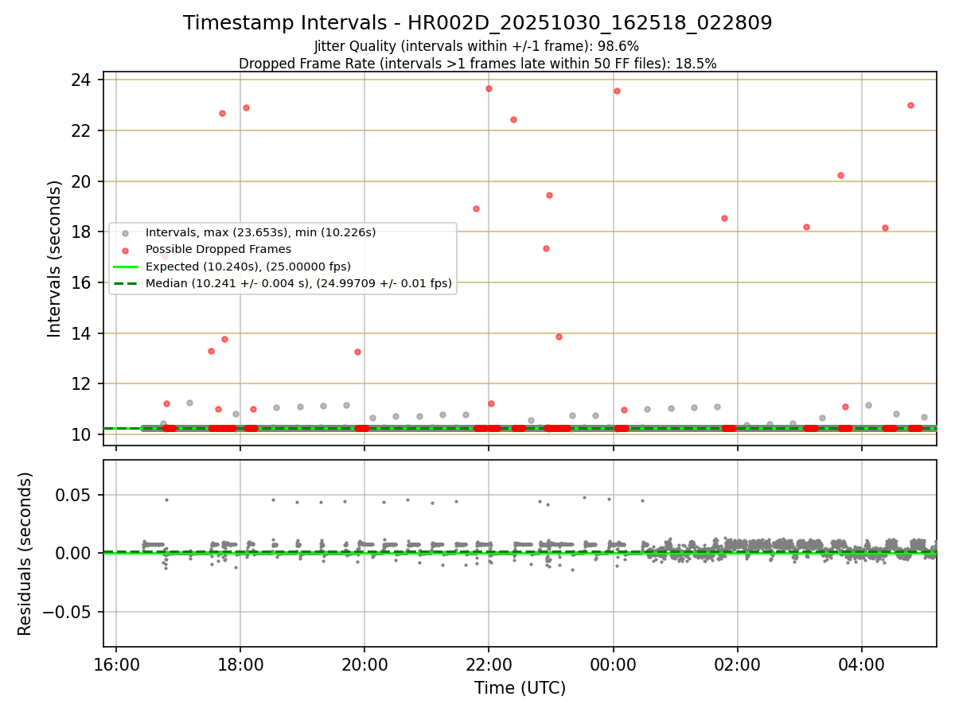Click the gray dot legend marker for Intervals

pyautogui.click(x=125, y=233)
